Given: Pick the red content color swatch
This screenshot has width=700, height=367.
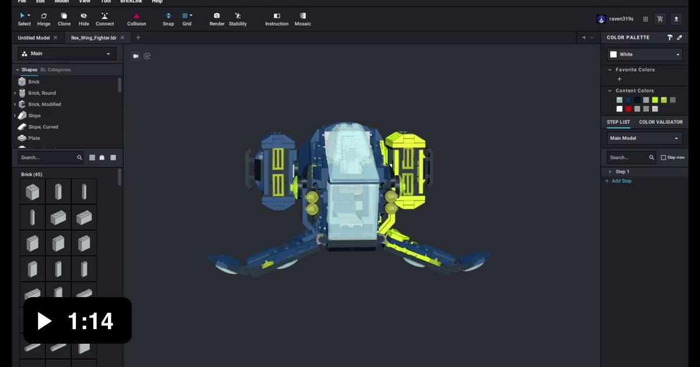Looking at the screenshot, I should (x=628, y=109).
